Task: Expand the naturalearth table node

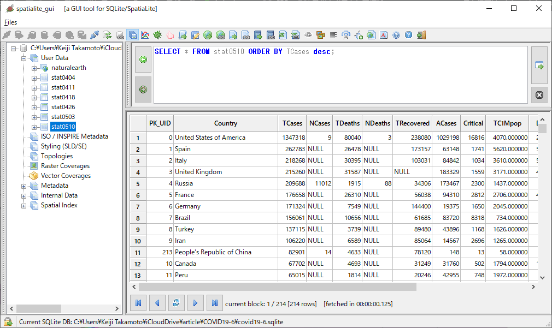Action: 34,68
